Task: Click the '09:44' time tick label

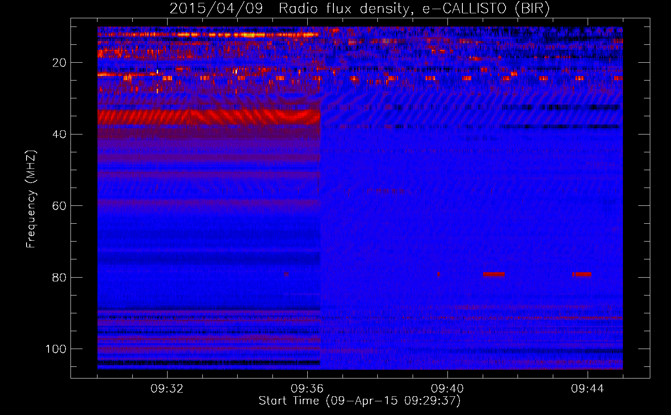Action: point(588,389)
